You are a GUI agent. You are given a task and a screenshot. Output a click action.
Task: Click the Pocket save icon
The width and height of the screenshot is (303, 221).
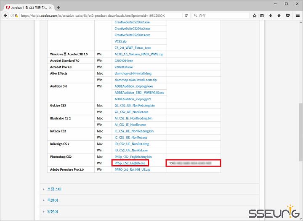pyautogui.click(x=288, y=16)
